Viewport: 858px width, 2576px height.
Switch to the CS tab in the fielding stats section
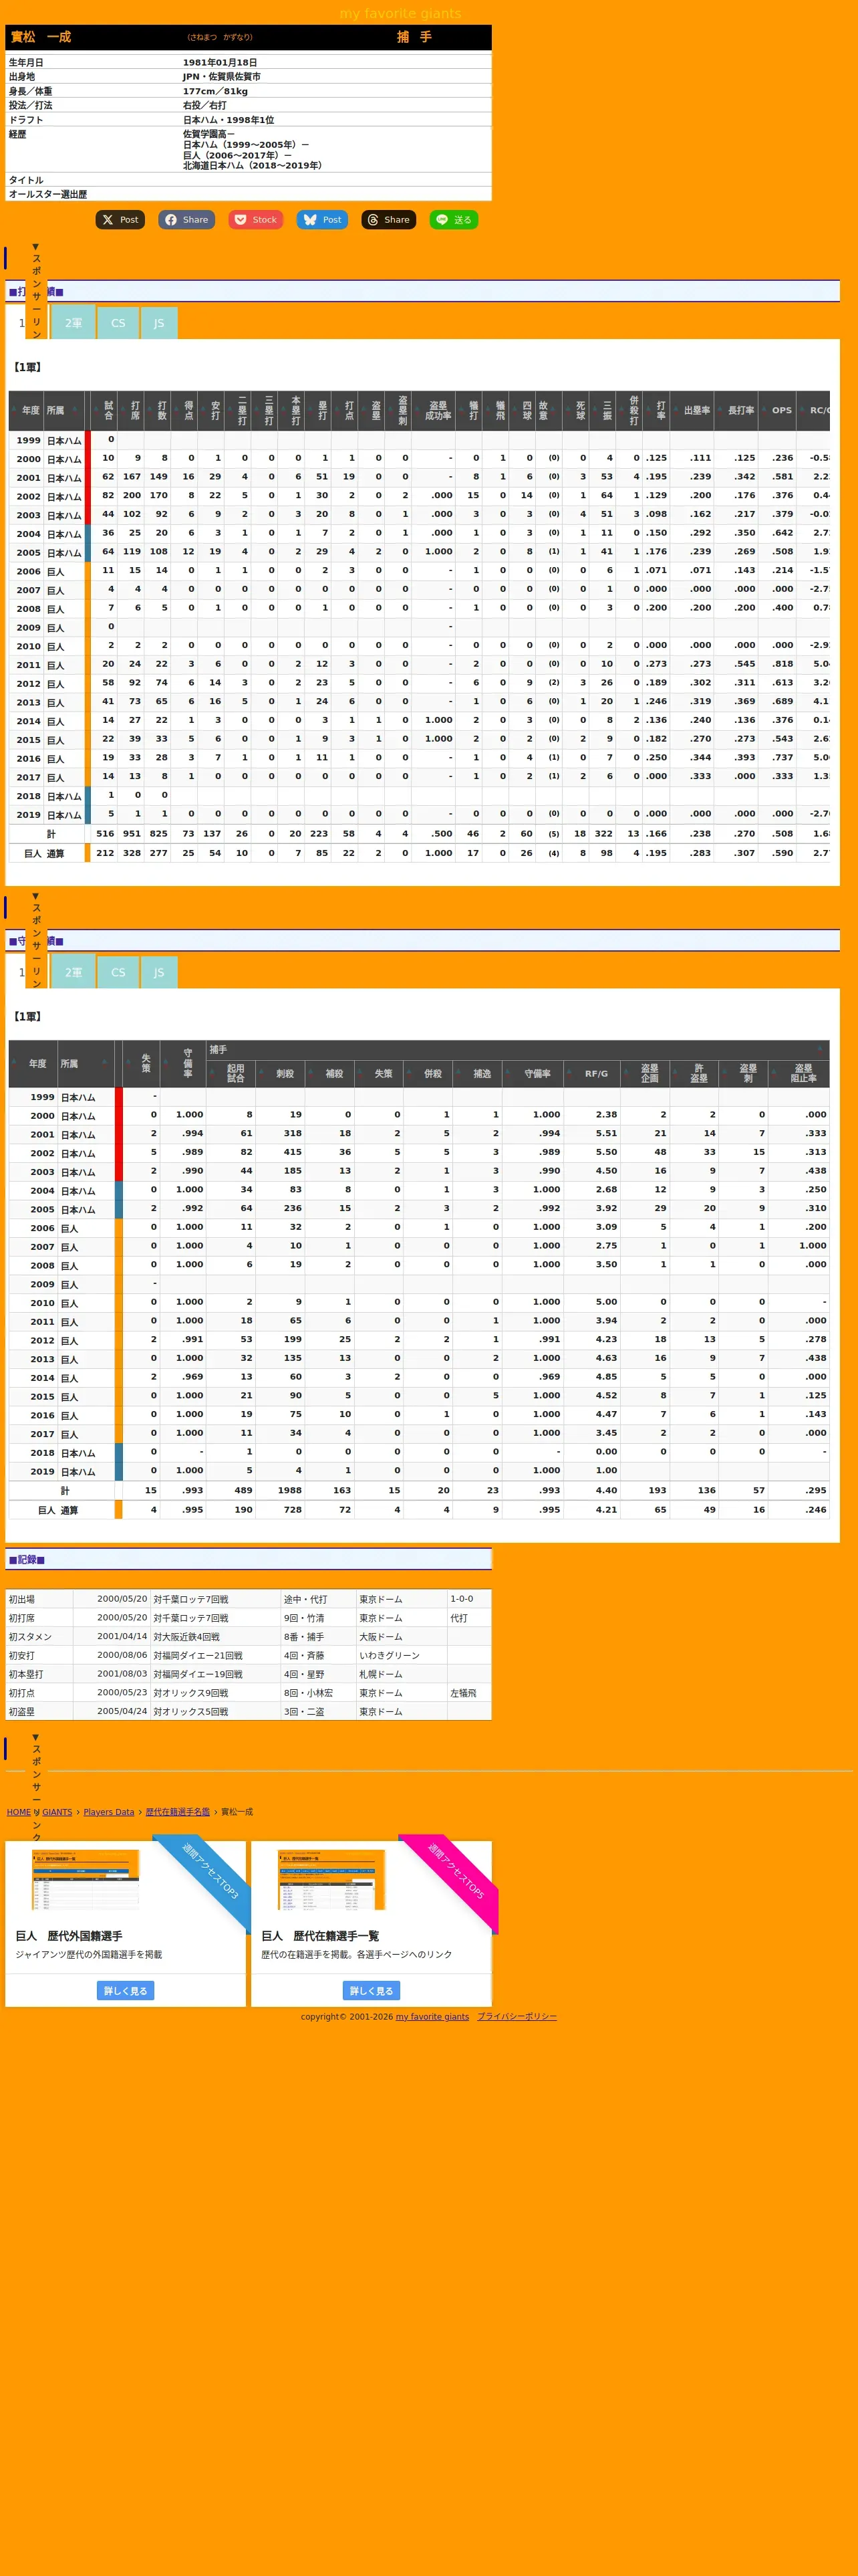118,972
